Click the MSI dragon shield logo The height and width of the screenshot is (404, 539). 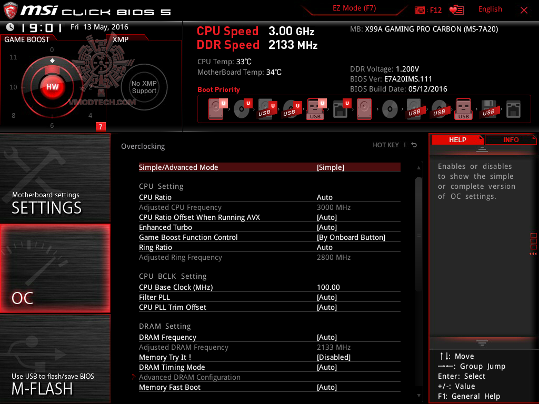tap(10, 11)
